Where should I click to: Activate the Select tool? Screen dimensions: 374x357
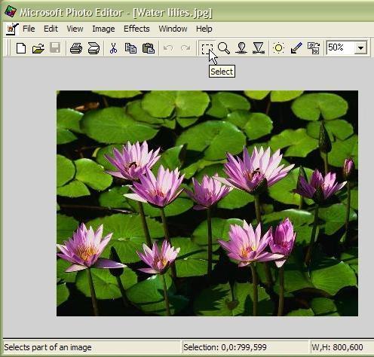click(207, 48)
